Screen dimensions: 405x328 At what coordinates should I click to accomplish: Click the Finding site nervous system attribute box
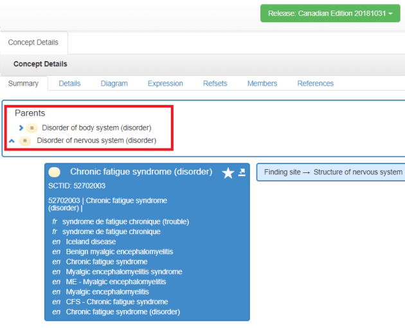point(332,172)
